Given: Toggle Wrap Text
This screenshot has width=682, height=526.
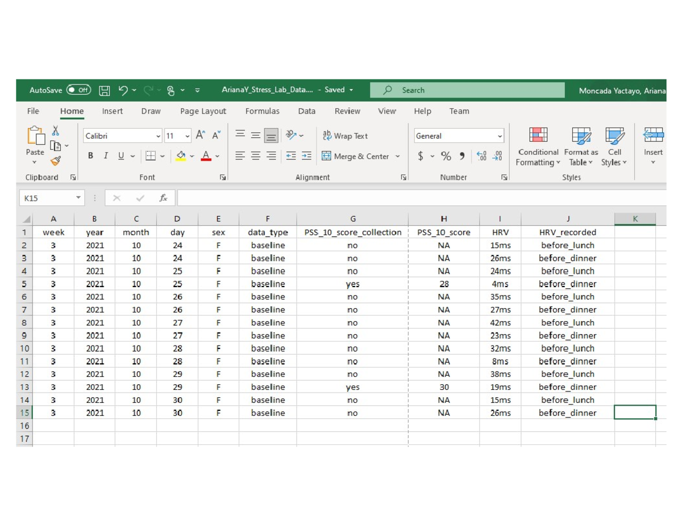Looking at the screenshot, I should click(345, 136).
